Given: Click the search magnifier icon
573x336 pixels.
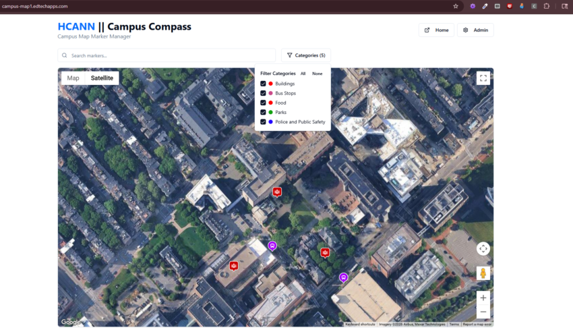Looking at the screenshot, I should (x=65, y=55).
